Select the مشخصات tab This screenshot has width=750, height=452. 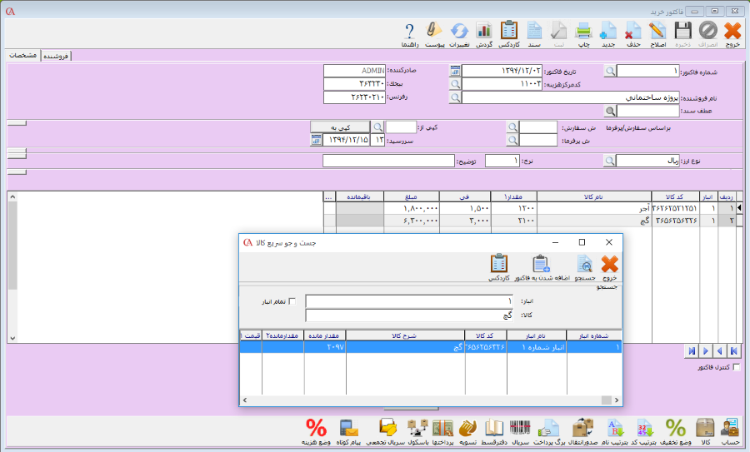(x=22, y=55)
